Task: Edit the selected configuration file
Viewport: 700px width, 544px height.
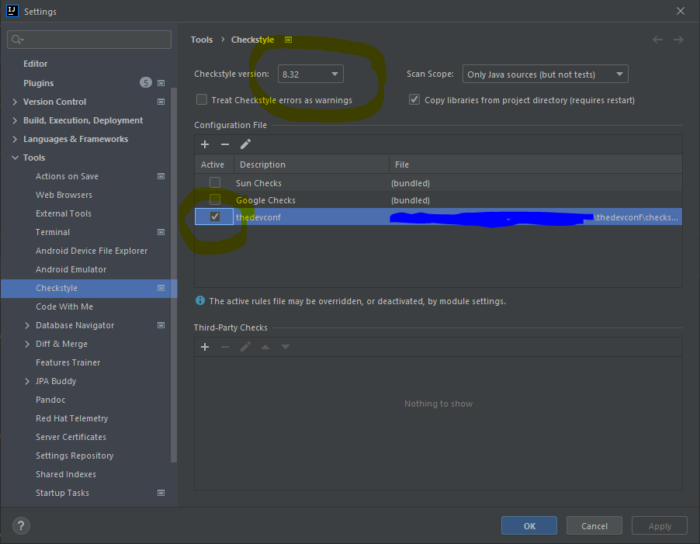Action: click(x=245, y=144)
